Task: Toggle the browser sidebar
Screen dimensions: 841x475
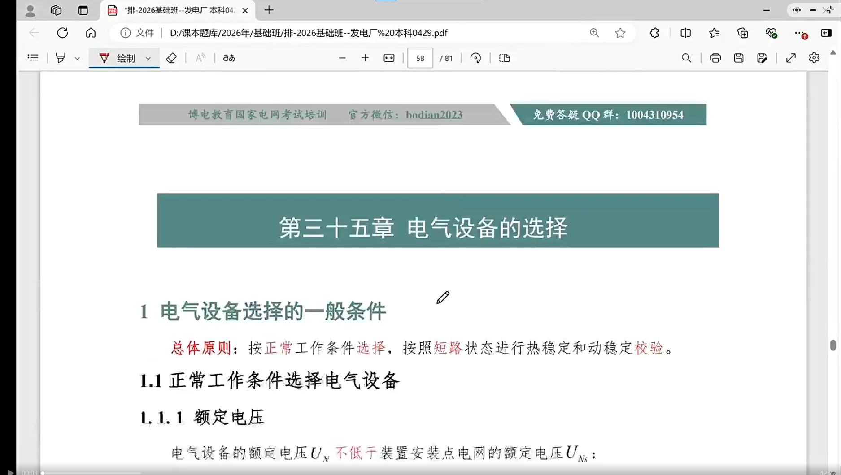Action: click(x=826, y=33)
